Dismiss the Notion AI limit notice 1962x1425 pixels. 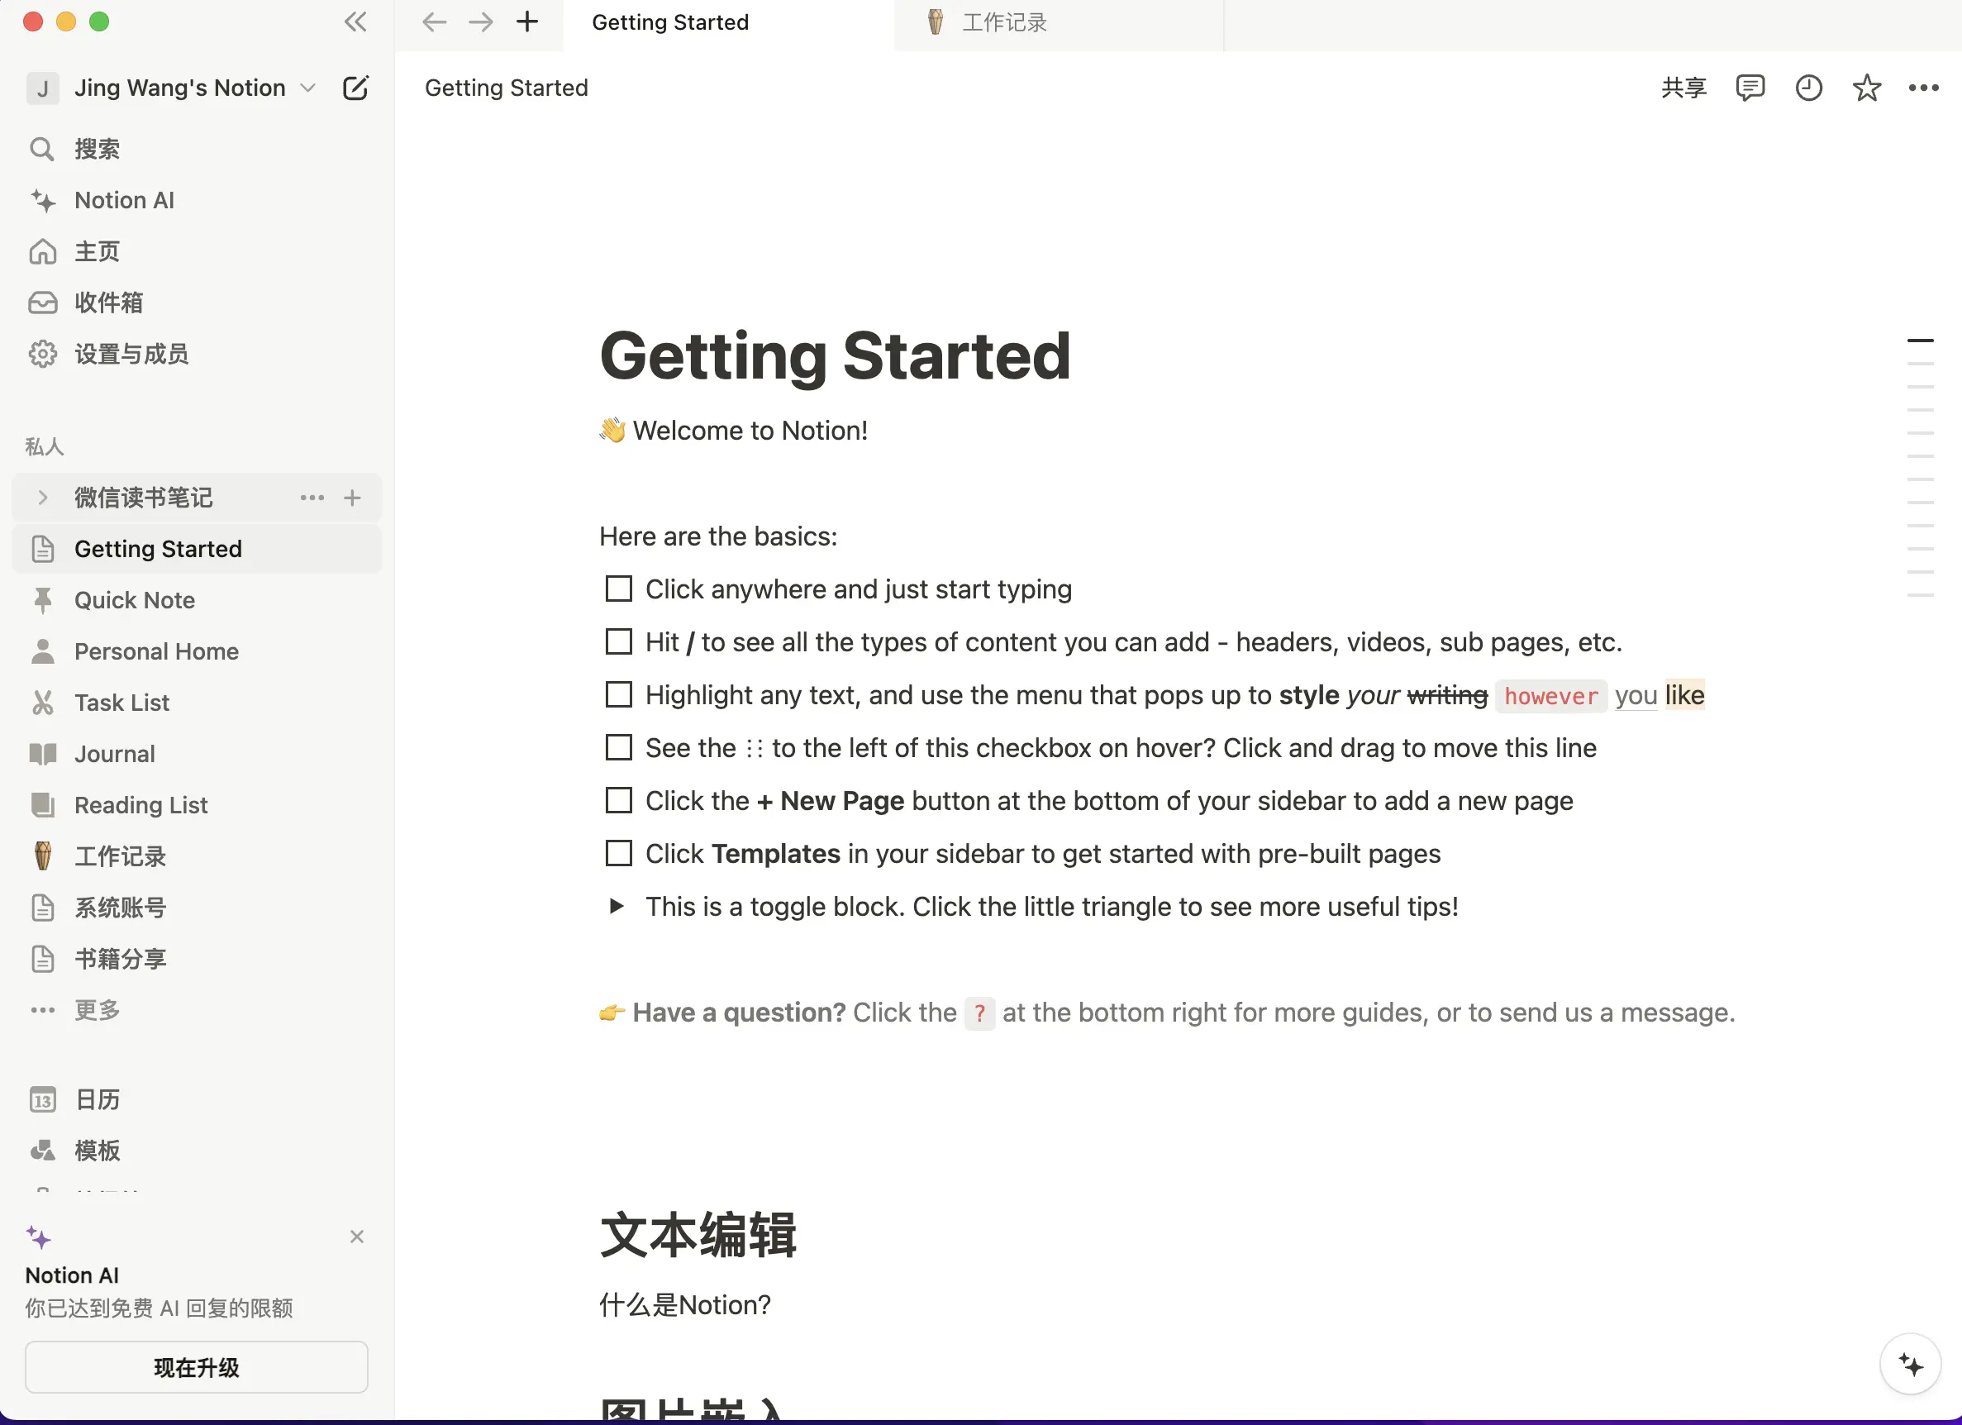(x=356, y=1237)
